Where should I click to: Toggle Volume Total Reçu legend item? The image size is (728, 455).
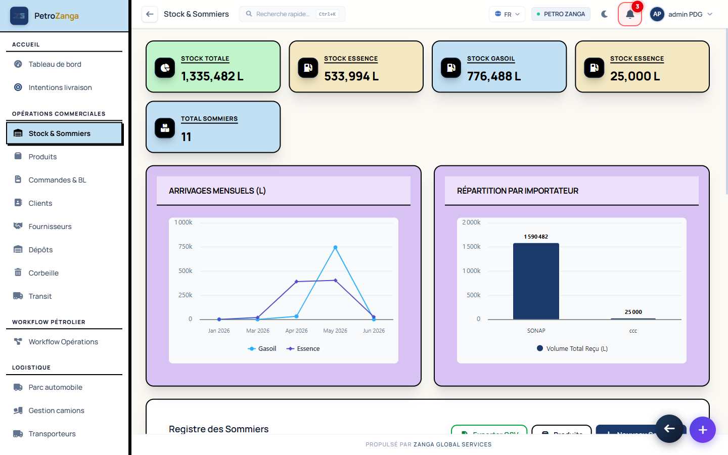tap(572, 349)
